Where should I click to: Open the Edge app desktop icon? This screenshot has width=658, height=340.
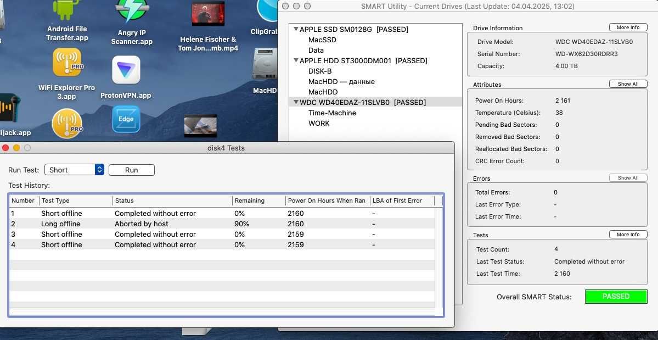(x=126, y=119)
